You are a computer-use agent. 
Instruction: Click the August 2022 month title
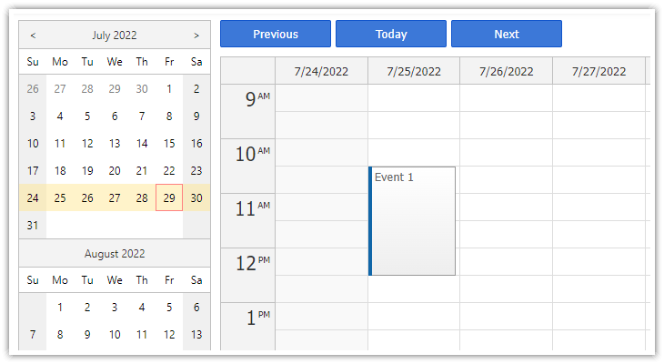click(115, 253)
